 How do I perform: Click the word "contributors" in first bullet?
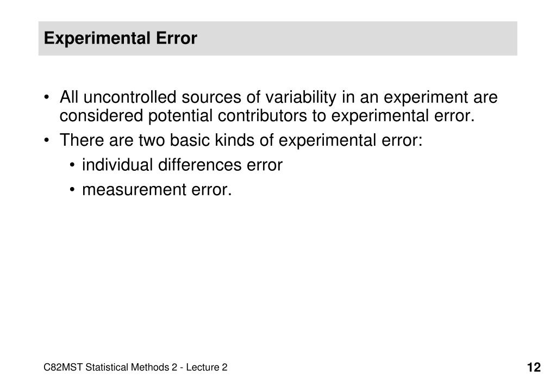coord(262,116)
